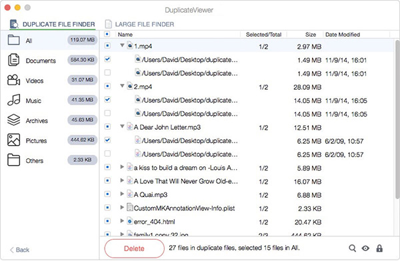Select the Pictures category icon
400x261 pixels.
13,140
